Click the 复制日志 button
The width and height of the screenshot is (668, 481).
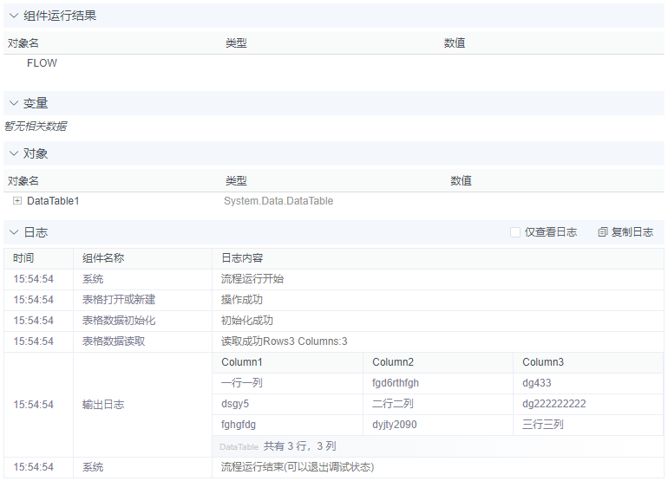(x=625, y=232)
